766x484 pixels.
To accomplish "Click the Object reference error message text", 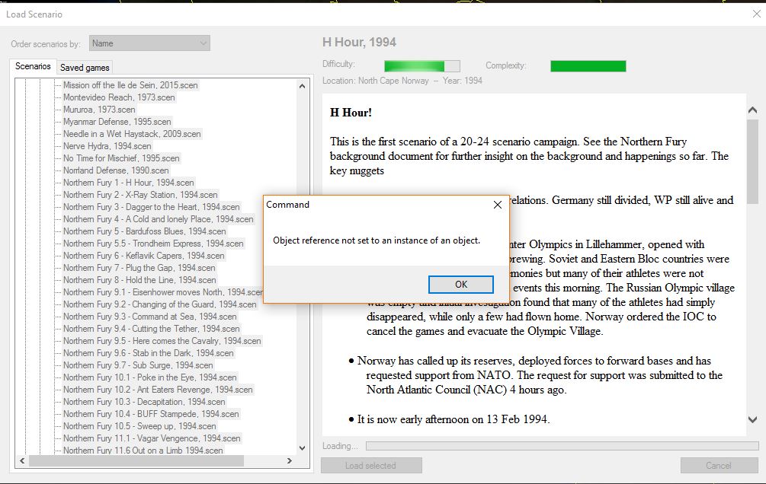I will [x=377, y=240].
